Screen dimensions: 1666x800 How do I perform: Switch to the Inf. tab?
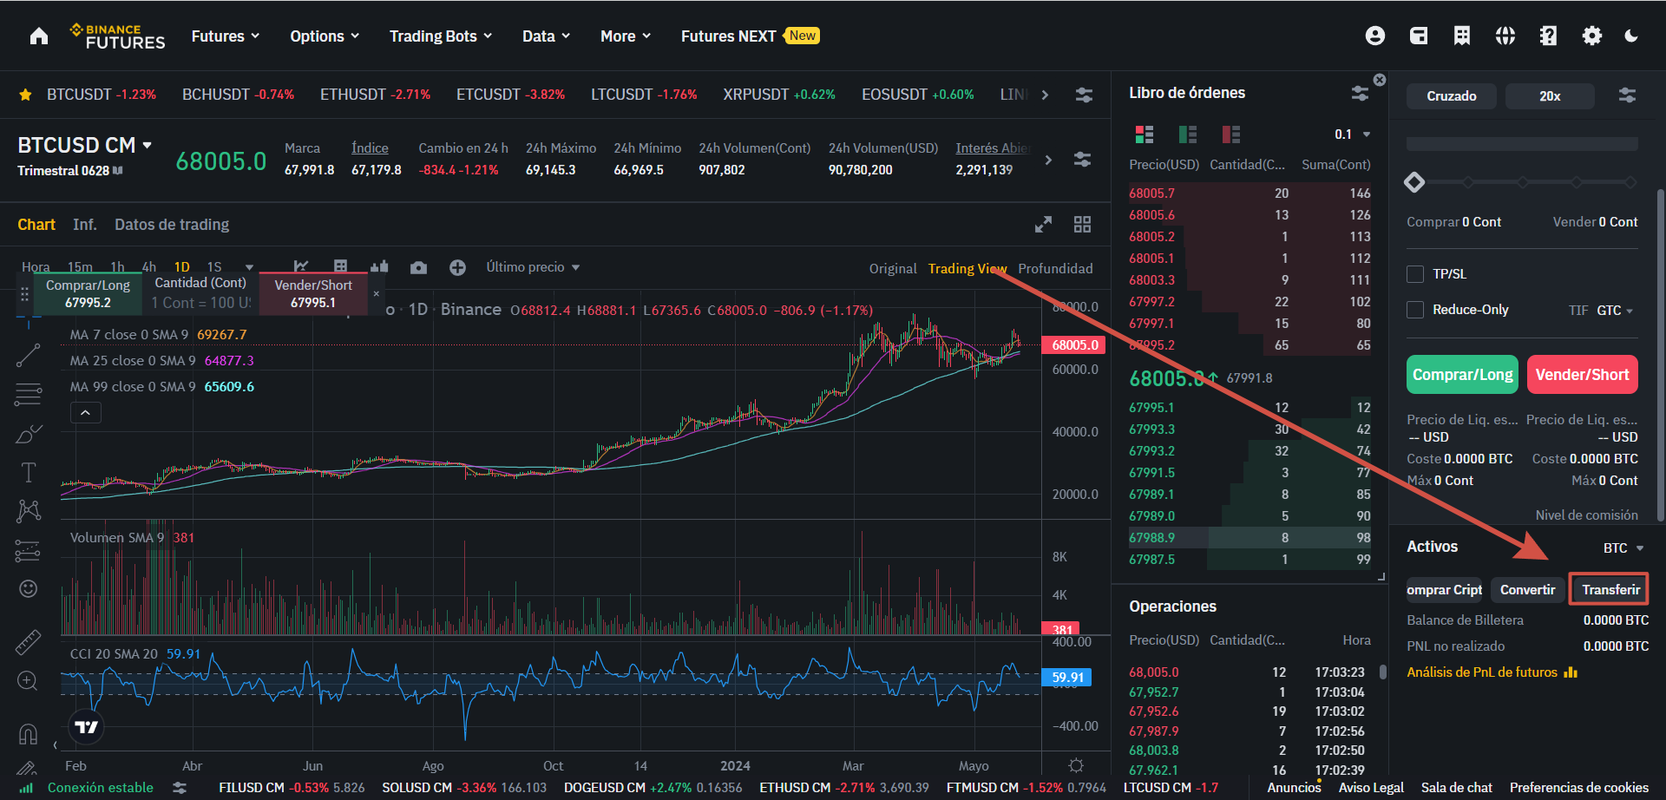pyautogui.click(x=84, y=225)
